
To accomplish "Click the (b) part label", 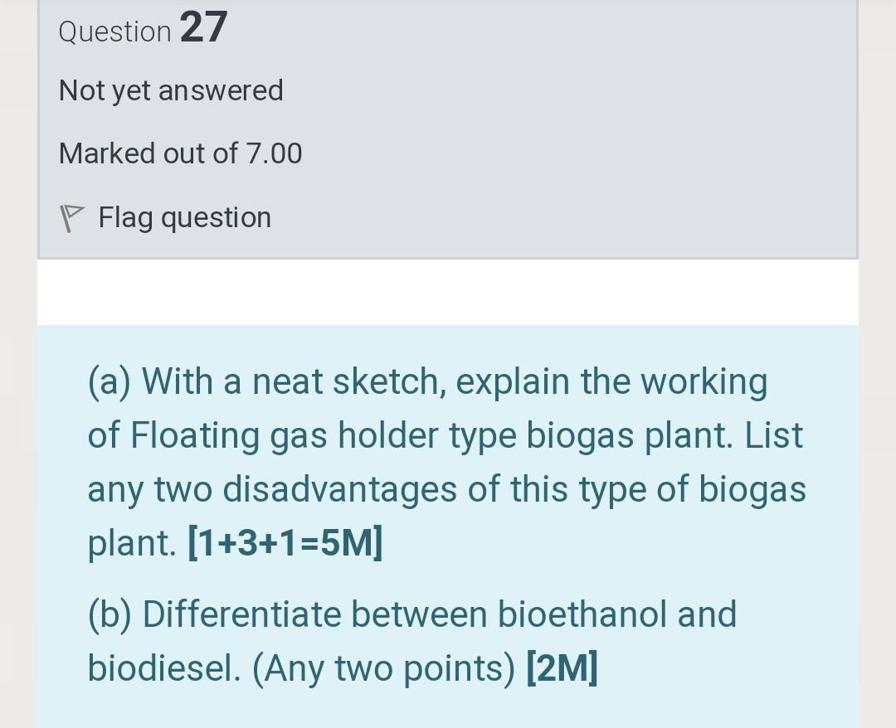I will pyautogui.click(x=110, y=614).
